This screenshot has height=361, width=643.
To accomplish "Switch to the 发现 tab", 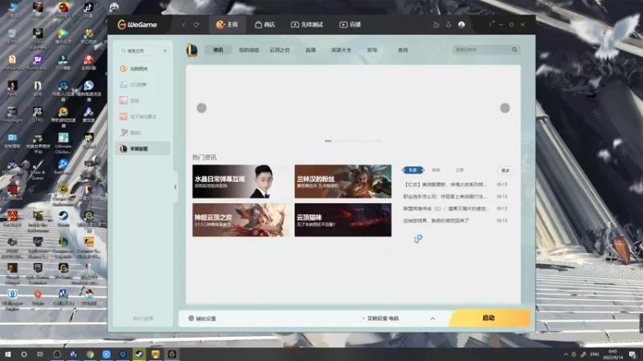I will pos(372,50).
